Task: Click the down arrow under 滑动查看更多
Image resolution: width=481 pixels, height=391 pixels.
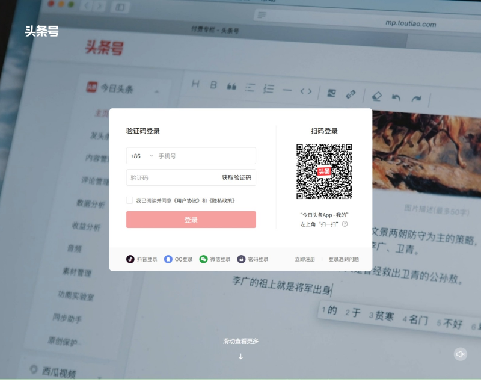Action: coord(240,356)
